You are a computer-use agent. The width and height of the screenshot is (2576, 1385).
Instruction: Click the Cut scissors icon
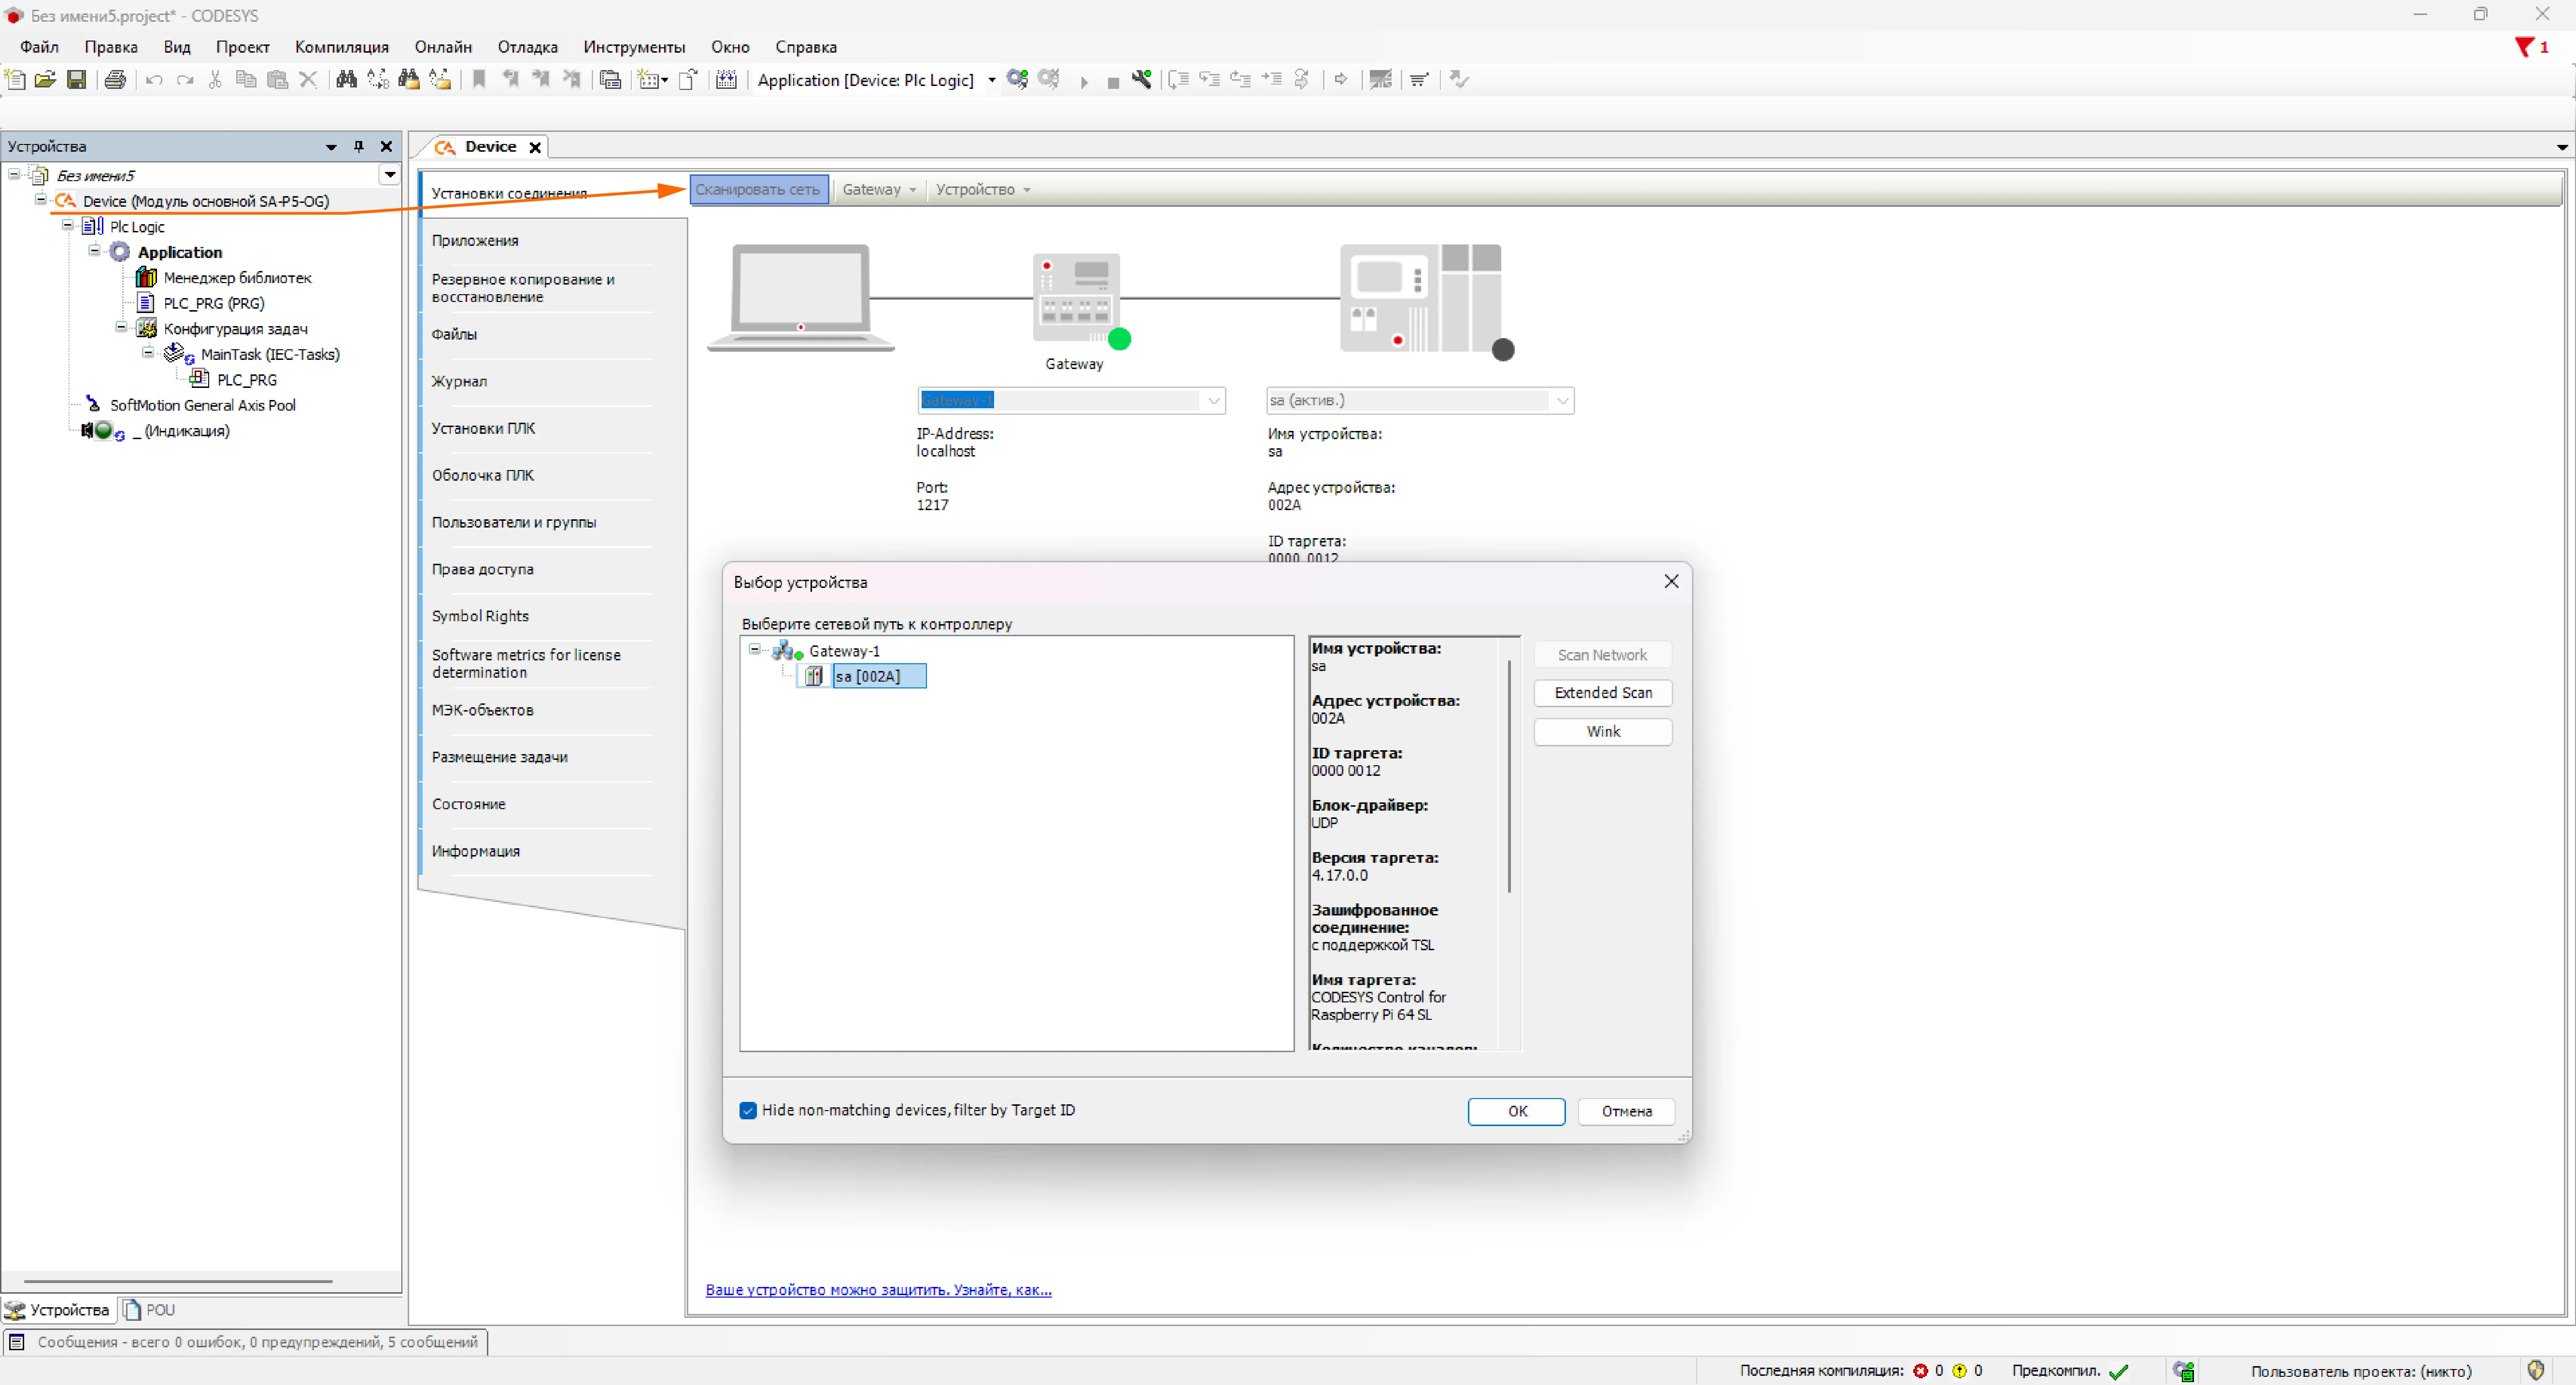(x=215, y=80)
